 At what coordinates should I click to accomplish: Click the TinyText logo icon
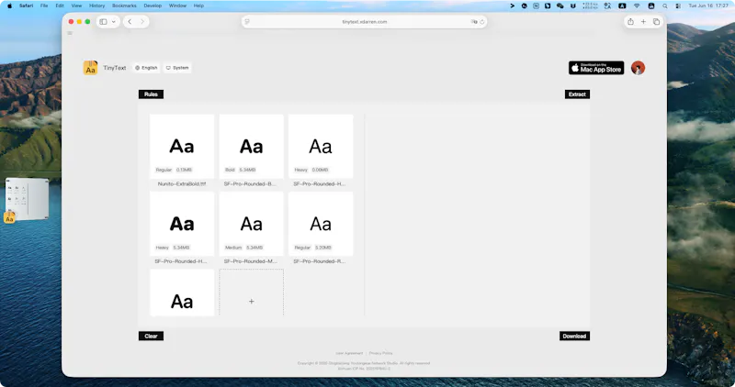[x=90, y=68]
